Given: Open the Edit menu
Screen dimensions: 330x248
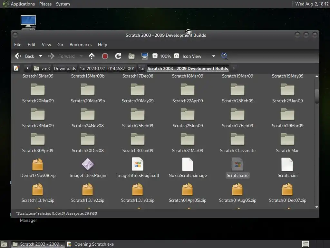Looking at the screenshot, I should [x=32, y=45].
